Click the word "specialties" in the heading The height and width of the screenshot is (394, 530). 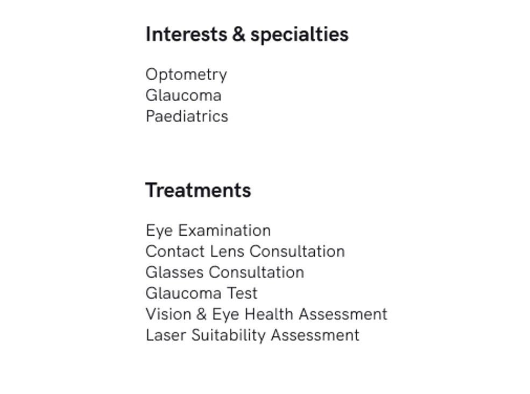299,34
